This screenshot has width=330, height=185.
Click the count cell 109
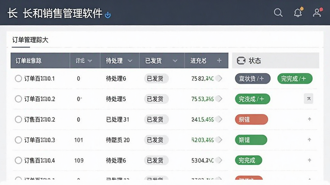click(x=79, y=161)
